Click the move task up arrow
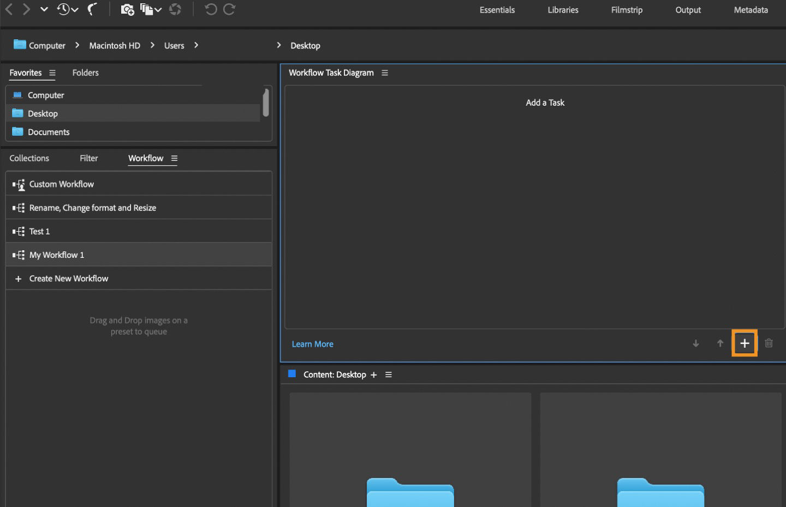The image size is (786, 507). coord(719,343)
